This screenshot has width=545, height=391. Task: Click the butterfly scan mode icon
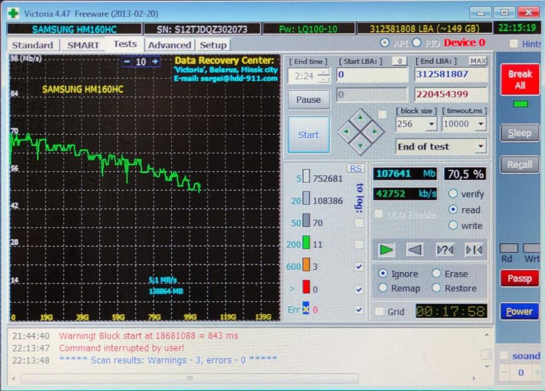[x=474, y=249]
